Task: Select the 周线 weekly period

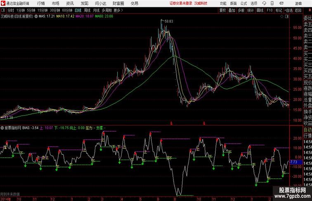Action: point(87,10)
